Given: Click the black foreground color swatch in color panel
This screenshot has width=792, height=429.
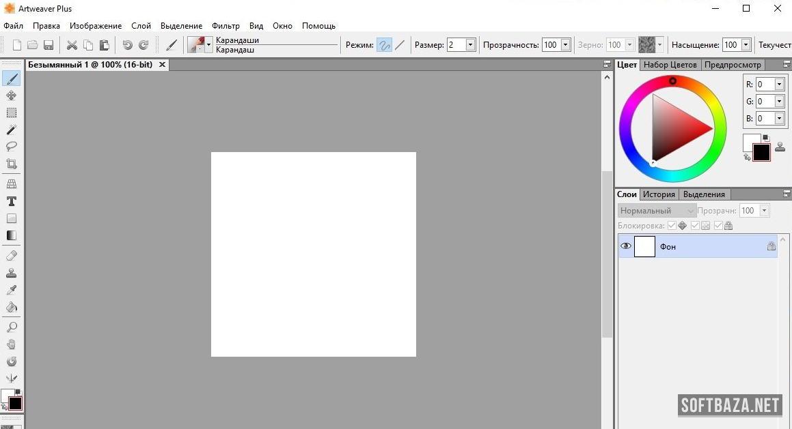Looking at the screenshot, I should click(x=761, y=152).
